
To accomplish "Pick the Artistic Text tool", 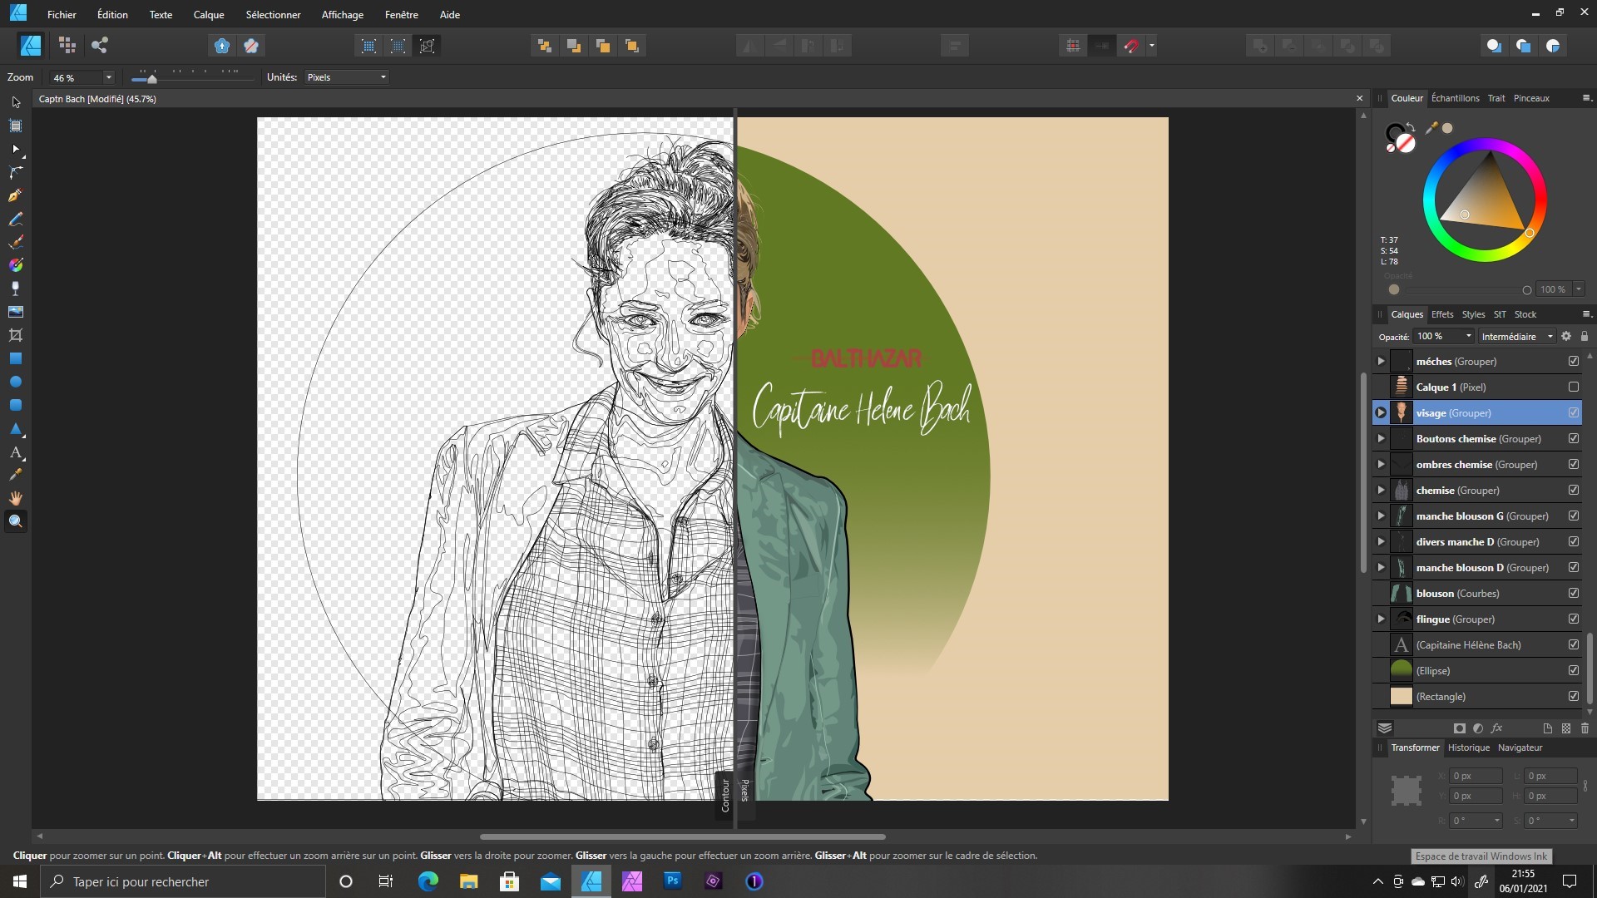I will tap(15, 453).
